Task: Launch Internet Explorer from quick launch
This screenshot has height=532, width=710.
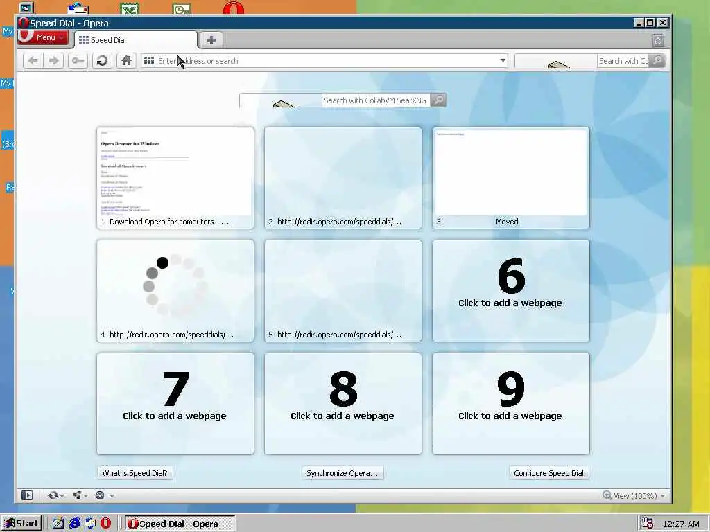Action: tap(74, 524)
